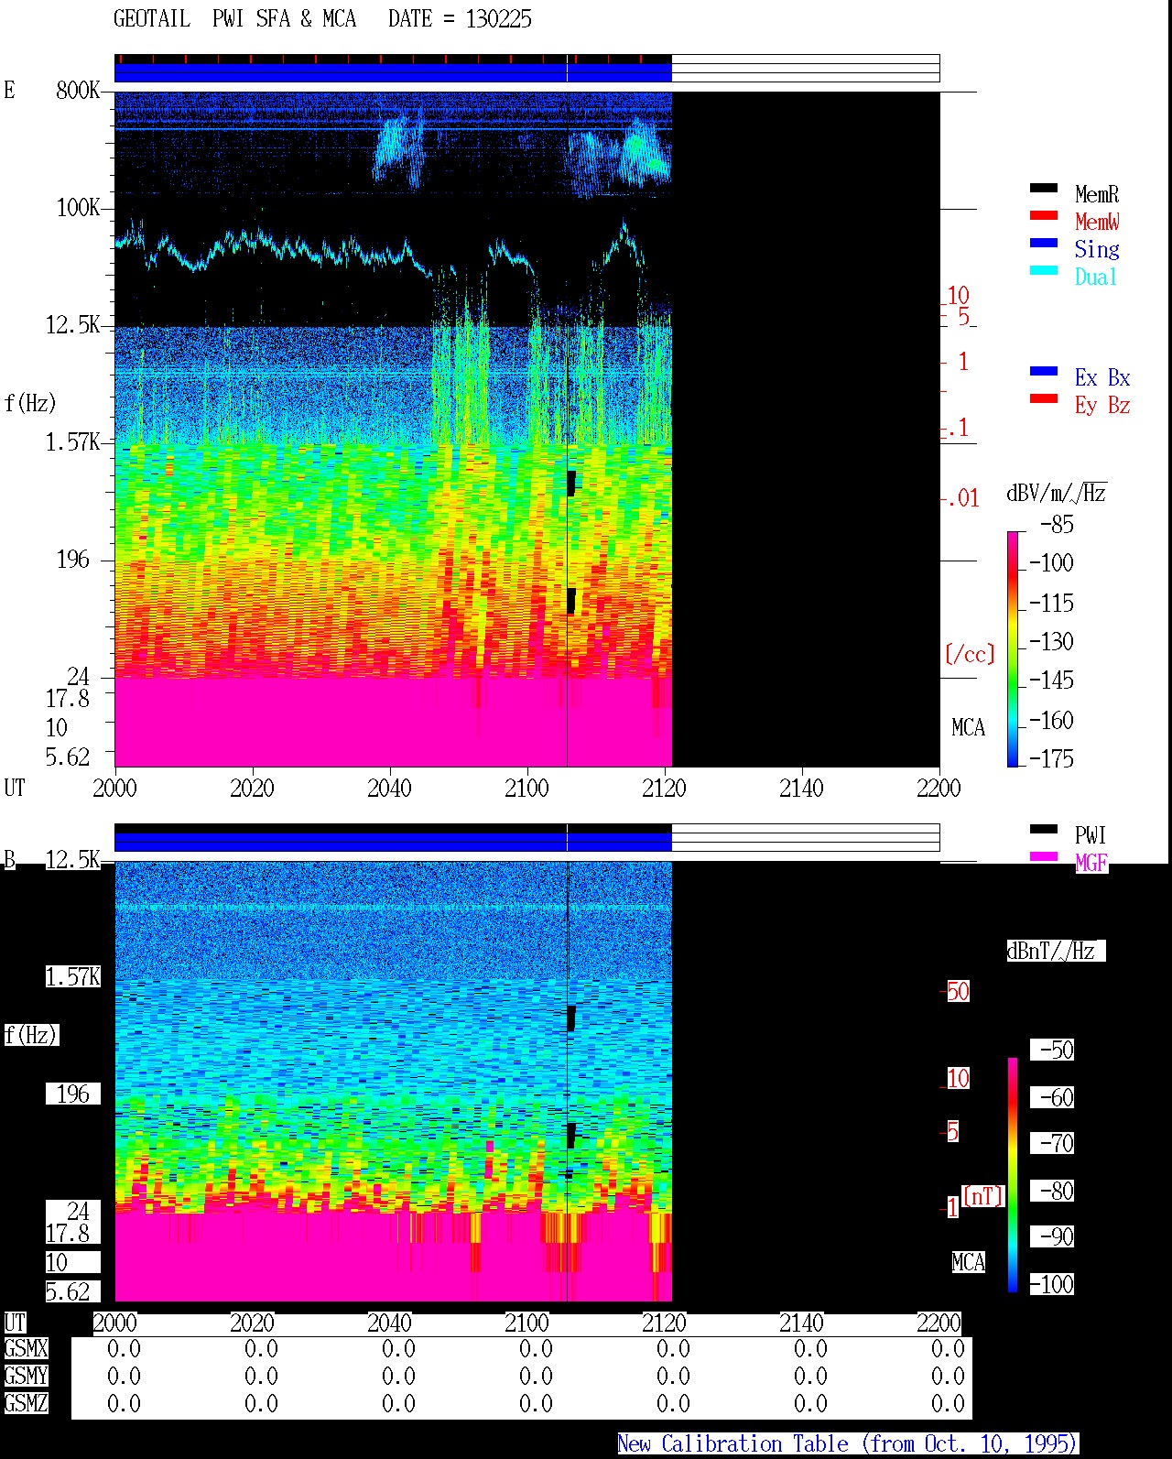Click the 'MGF' legend label

1091,863
